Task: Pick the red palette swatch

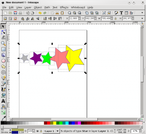Action: point(49,123)
